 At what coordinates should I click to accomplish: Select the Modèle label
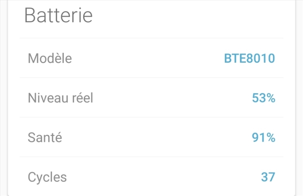[50, 59]
